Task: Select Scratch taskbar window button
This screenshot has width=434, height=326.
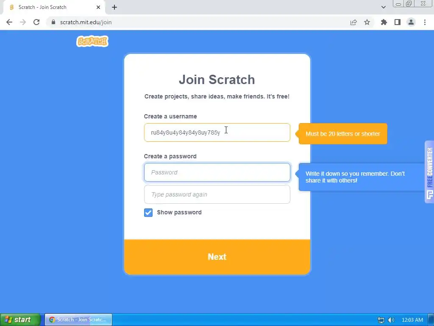Action: 78,320
